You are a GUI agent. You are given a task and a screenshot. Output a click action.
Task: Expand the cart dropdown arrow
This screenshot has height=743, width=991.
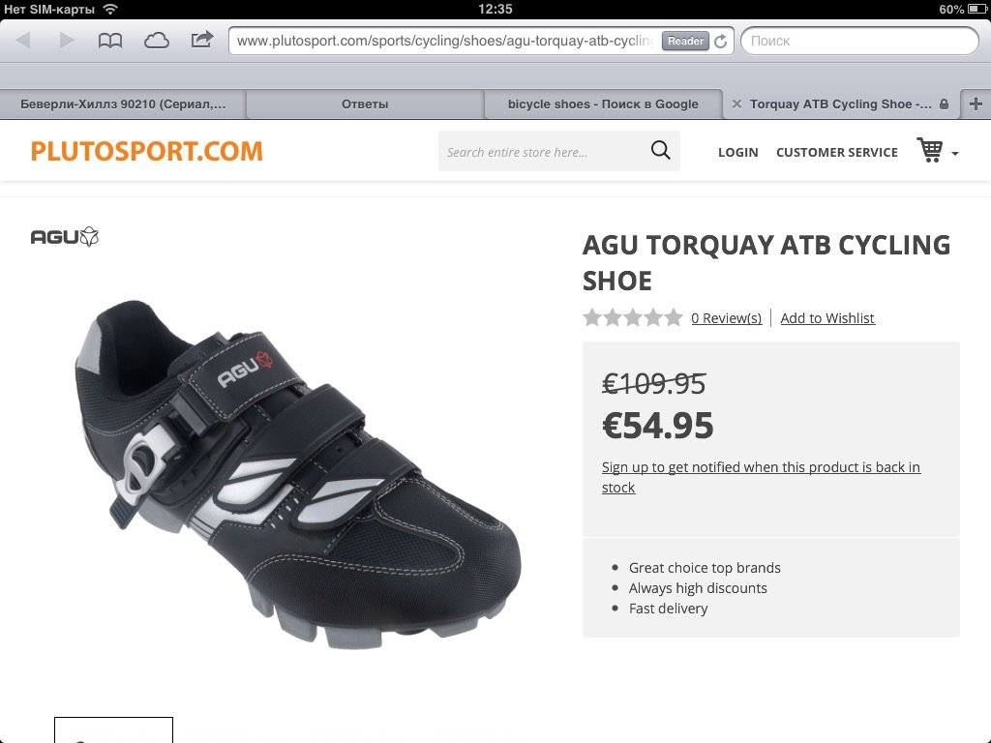[954, 154]
